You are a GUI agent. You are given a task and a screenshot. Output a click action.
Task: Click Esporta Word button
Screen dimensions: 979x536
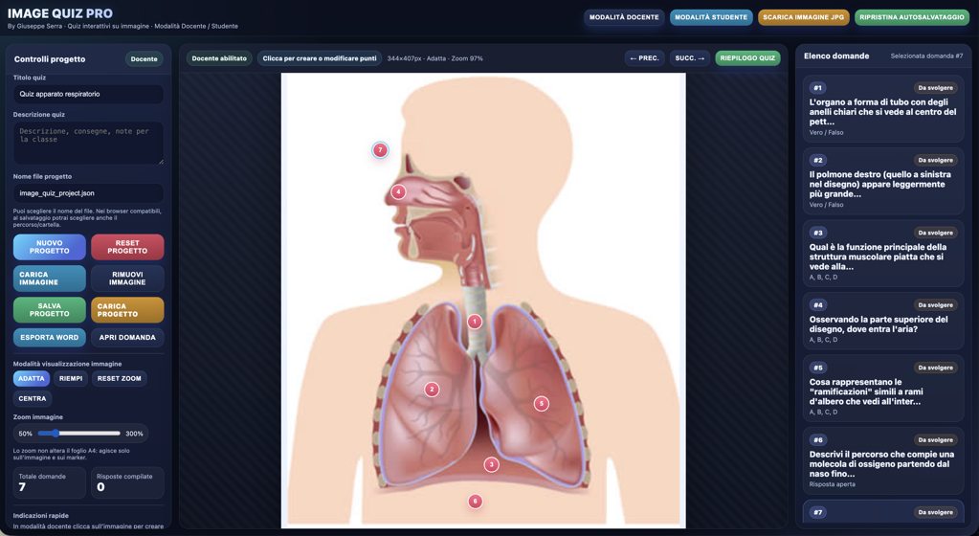pos(50,337)
